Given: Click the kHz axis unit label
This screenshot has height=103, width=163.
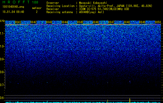Looking at the screenshot, I should (x=2, y=21).
